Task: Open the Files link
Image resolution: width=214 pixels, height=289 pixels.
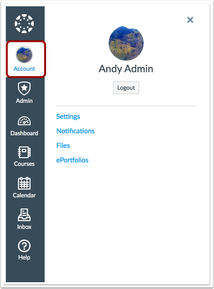Action: tap(63, 145)
